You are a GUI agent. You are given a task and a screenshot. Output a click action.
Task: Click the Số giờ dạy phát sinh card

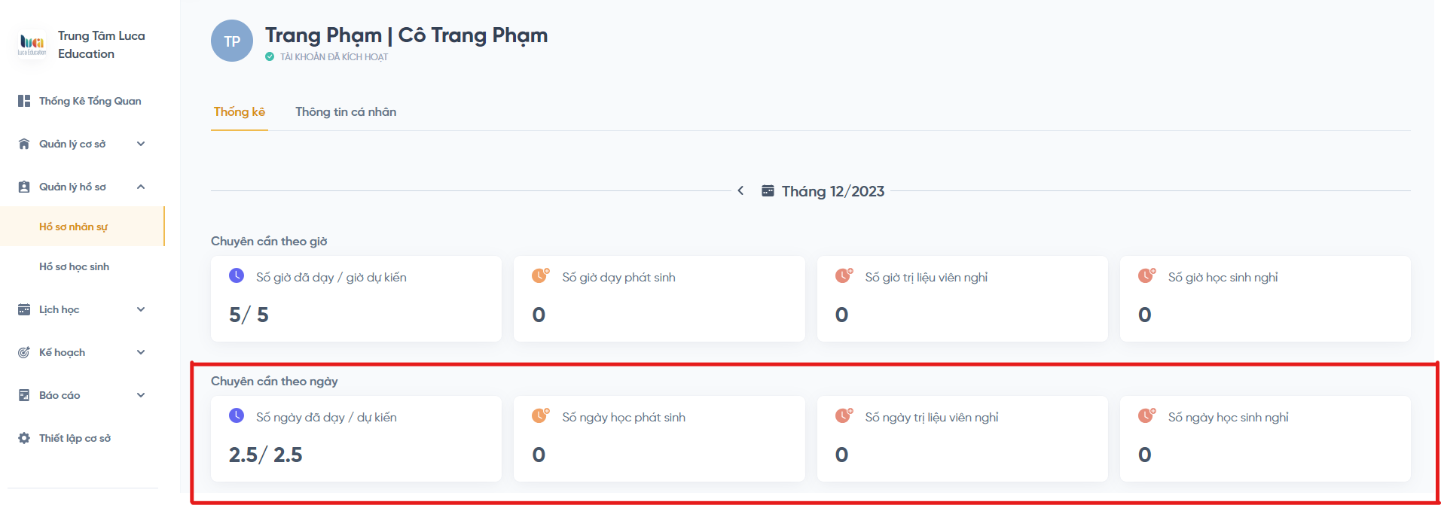(659, 299)
